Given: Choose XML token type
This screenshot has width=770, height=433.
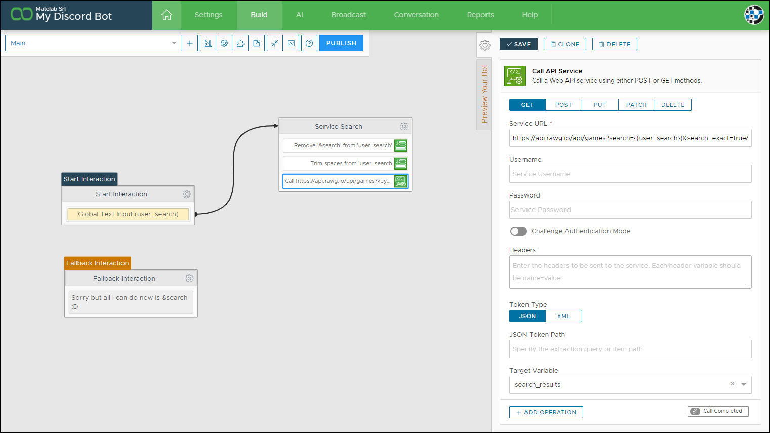Looking at the screenshot, I should [563, 316].
